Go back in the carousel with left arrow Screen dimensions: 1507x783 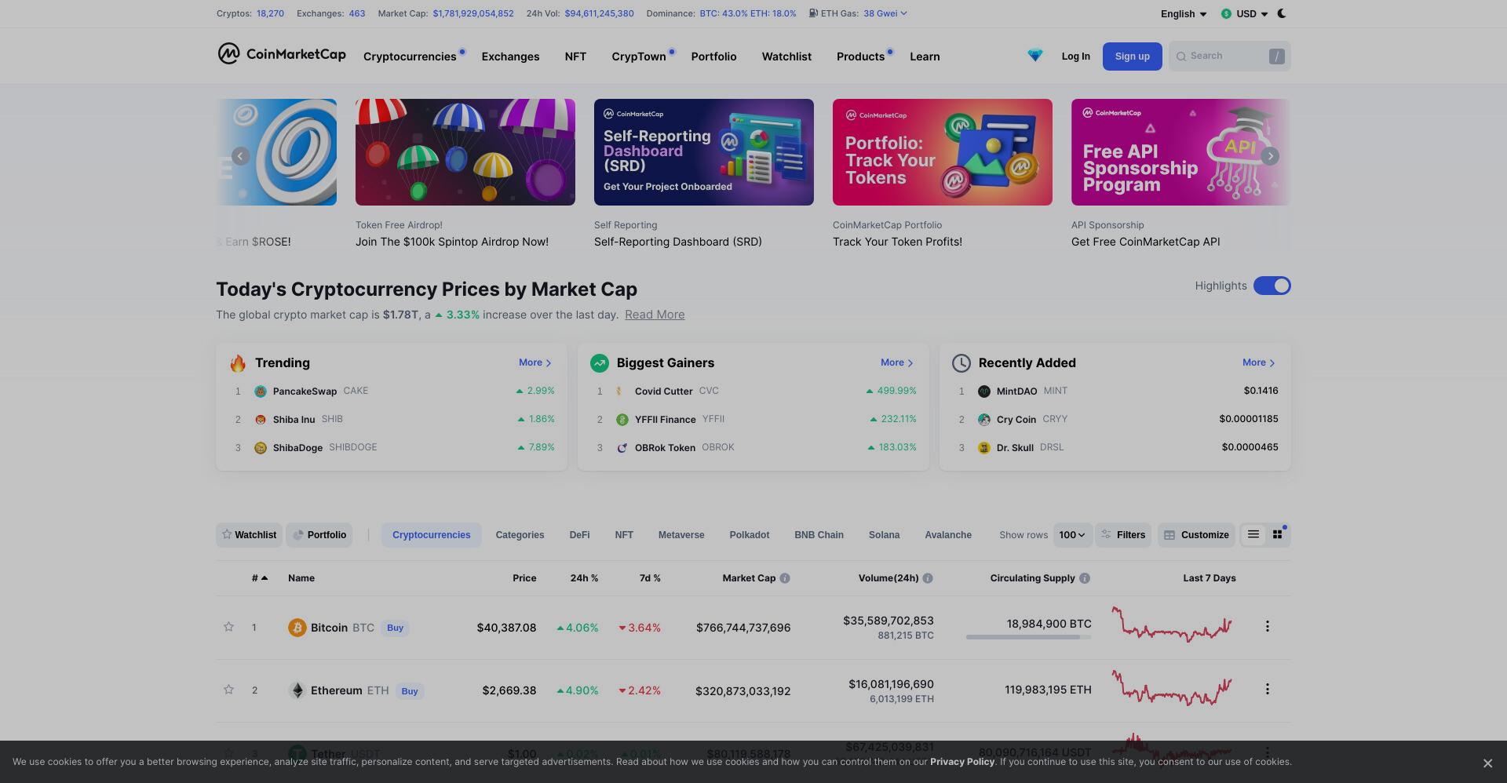click(x=240, y=156)
